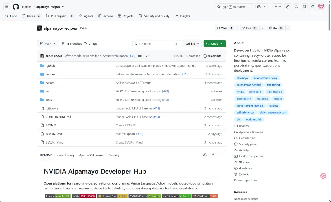Image resolution: width=331 pixels, height=202 pixels.
Task: Open the recipes folder
Action: click(x=50, y=74)
